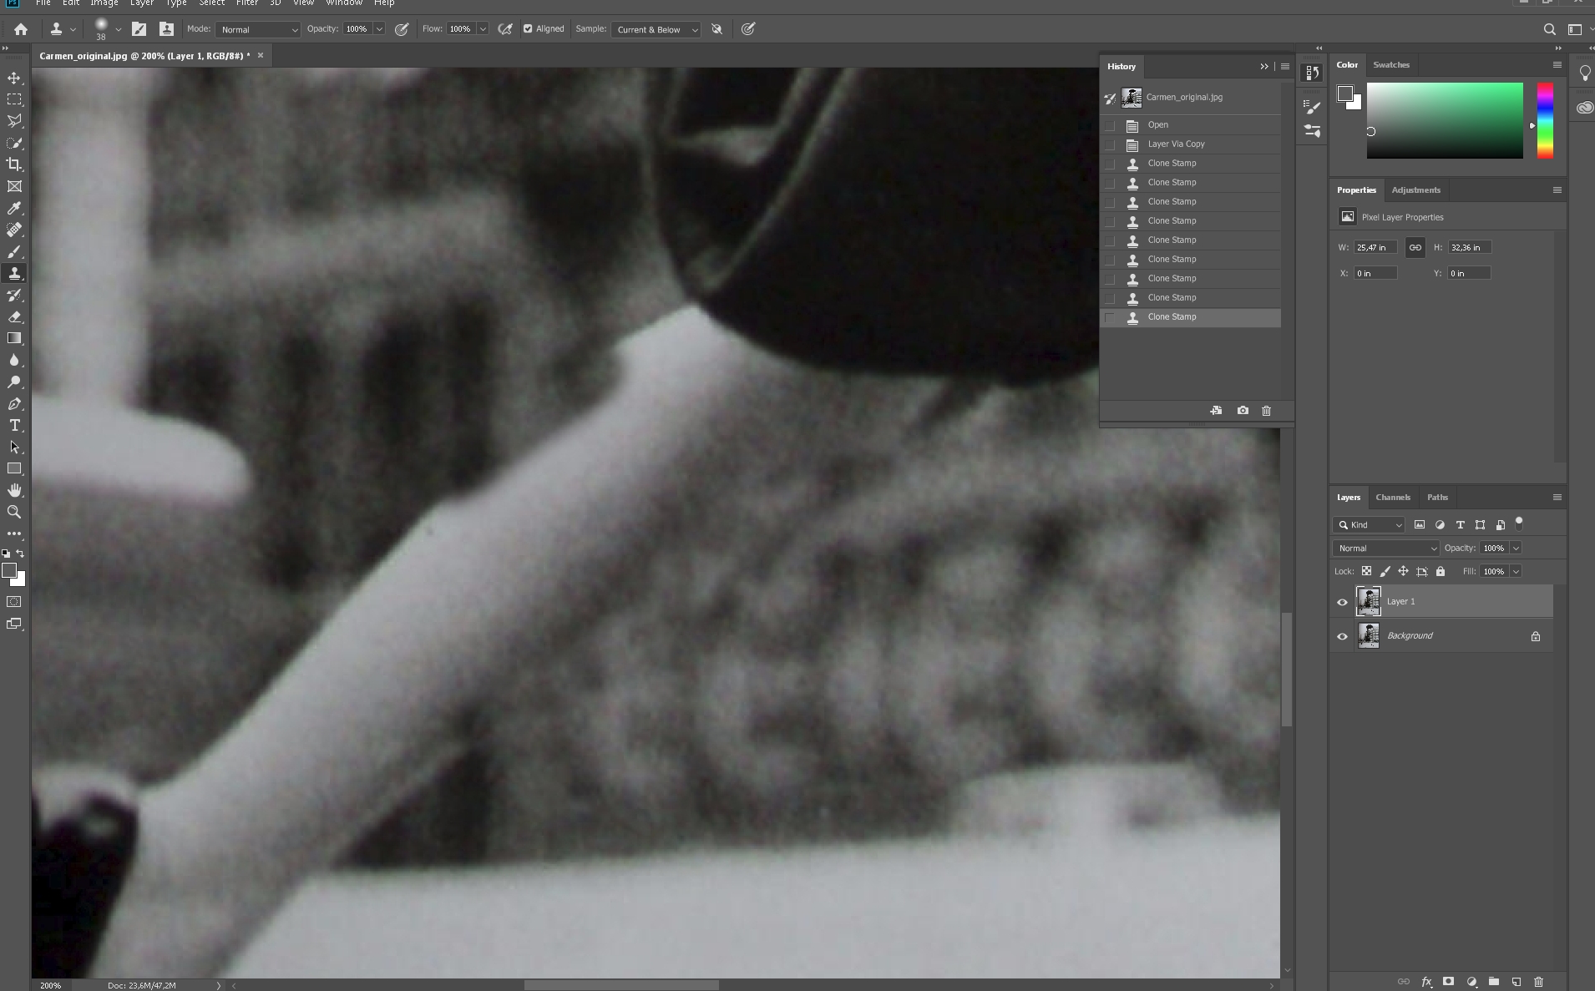Open the brush preset picker arrow
Image resolution: width=1595 pixels, height=991 pixels.
coord(119,29)
